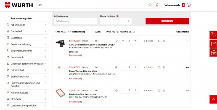Click the Akku-Bohrhammer ABH 18 Compact title
The height and width of the screenshot is (110, 217).
pyautogui.click(x=92, y=45)
